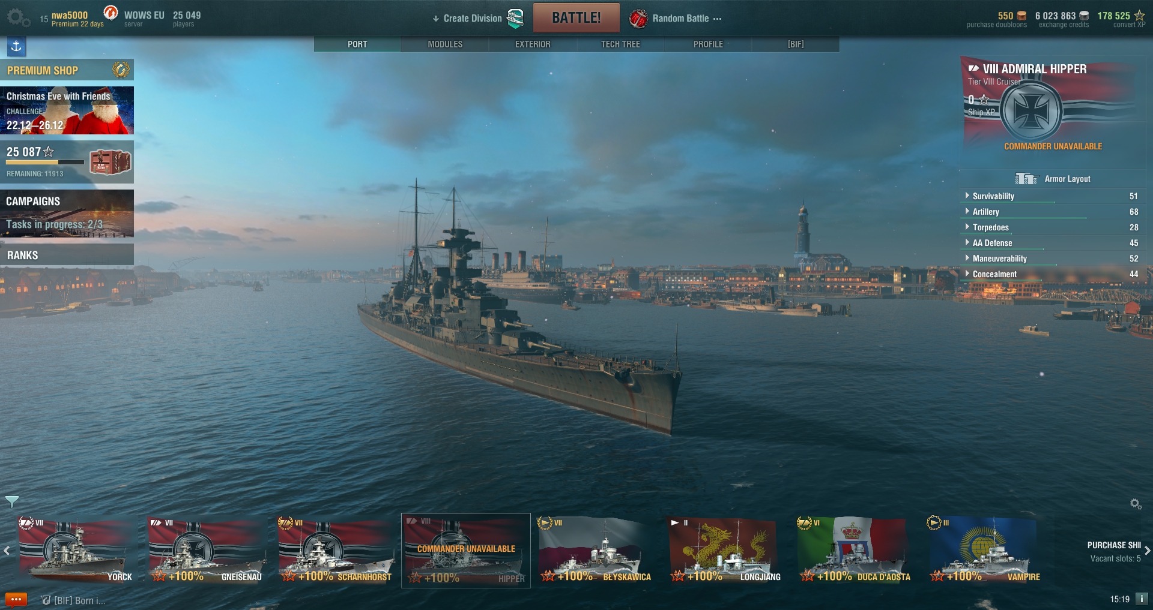Switch to the TECH TREE tab
The height and width of the screenshot is (610, 1153).
620,44
